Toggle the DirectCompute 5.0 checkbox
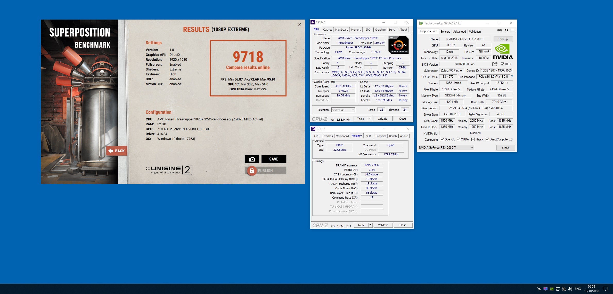Screen dimensions: 613x294 tap(487, 139)
